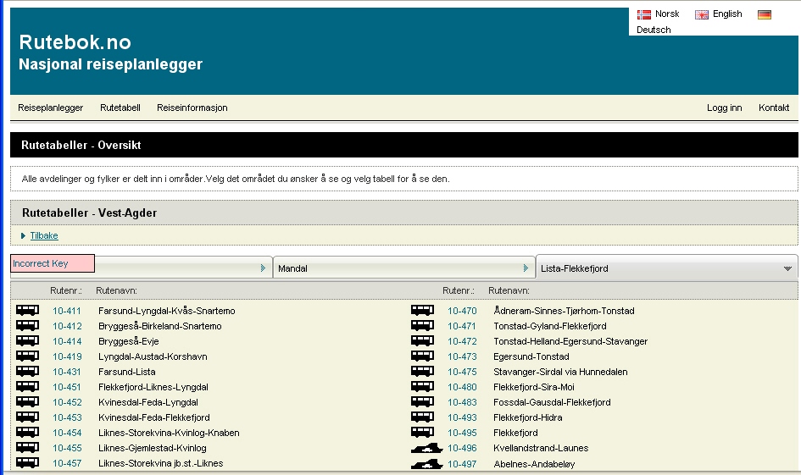This screenshot has width=801, height=475.
Task: Click the Tilbake link
Action: click(x=44, y=235)
